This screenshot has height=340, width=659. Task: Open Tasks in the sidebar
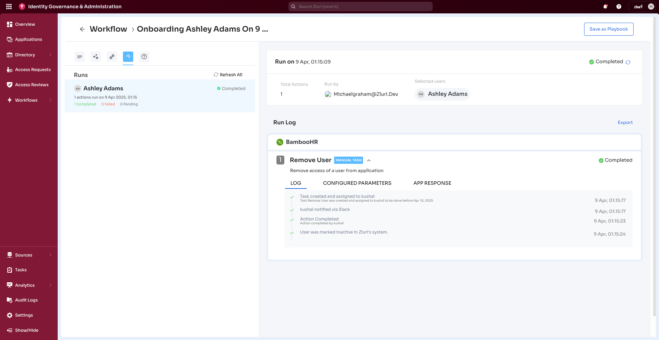pyautogui.click(x=21, y=270)
